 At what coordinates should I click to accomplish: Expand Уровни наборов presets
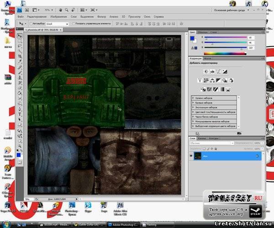(x=193, y=98)
